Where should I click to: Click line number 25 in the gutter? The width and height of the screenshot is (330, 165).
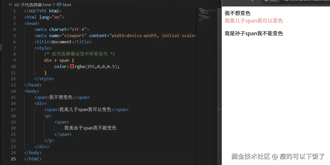pyautogui.click(x=13, y=159)
